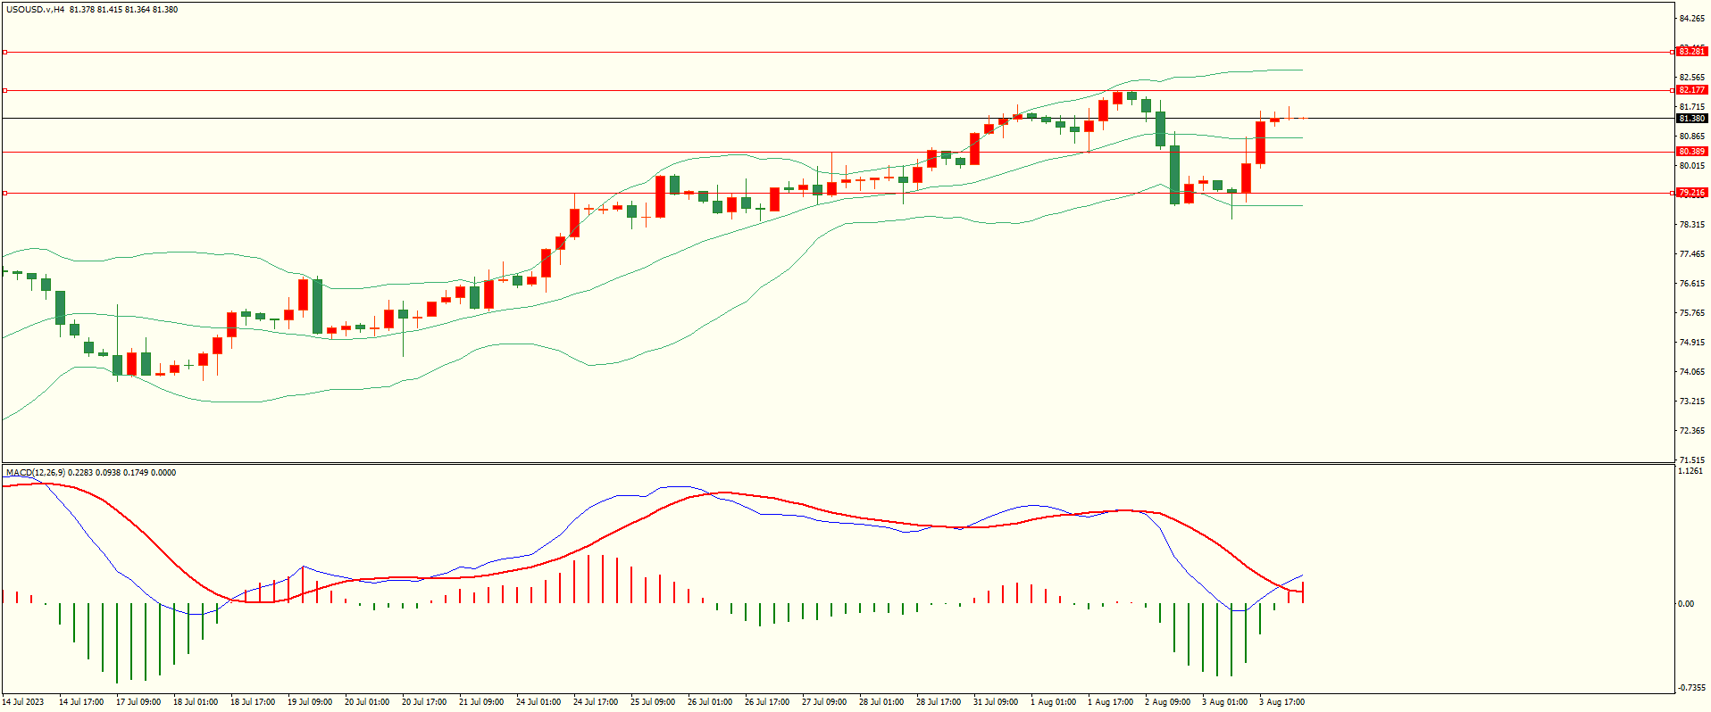Select the 24 Jul 17:00 time label
This screenshot has height=712, width=1711.
coord(596,702)
